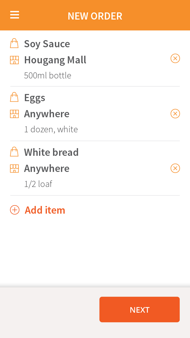Image resolution: width=190 pixels, height=338 pixels.
Task: Tap the 1/2 loaf description
Action: coord(38,184)
